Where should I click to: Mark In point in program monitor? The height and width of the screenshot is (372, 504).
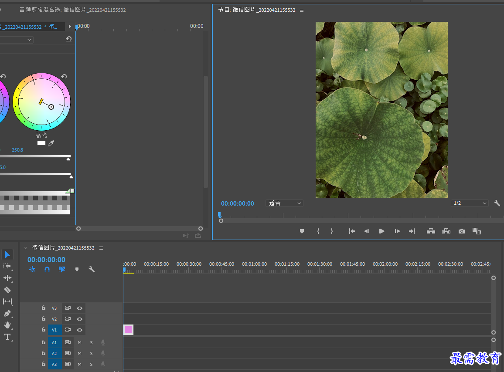318,231
